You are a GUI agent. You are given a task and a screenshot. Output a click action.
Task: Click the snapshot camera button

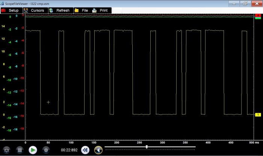(6, 150)
